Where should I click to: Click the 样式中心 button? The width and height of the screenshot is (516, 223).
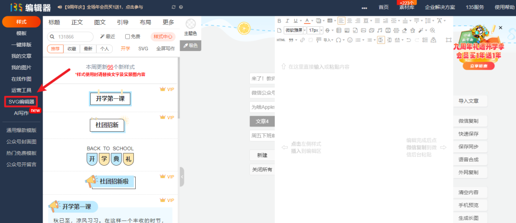point(163,37)
